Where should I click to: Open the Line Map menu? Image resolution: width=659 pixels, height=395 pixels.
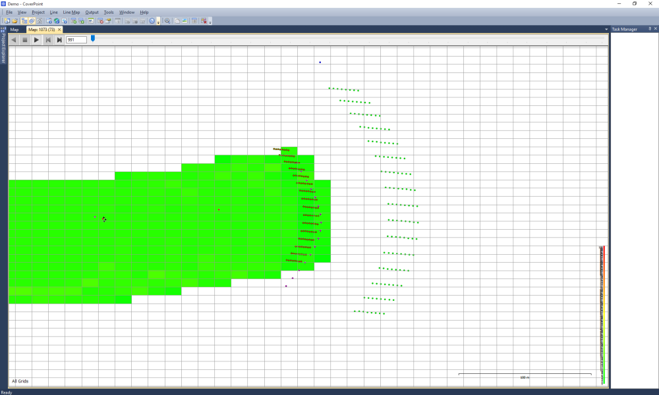click(71, 13)
